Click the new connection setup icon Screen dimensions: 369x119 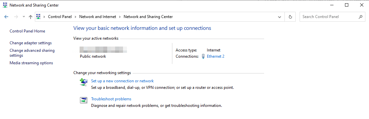click(x=84, y=82)
